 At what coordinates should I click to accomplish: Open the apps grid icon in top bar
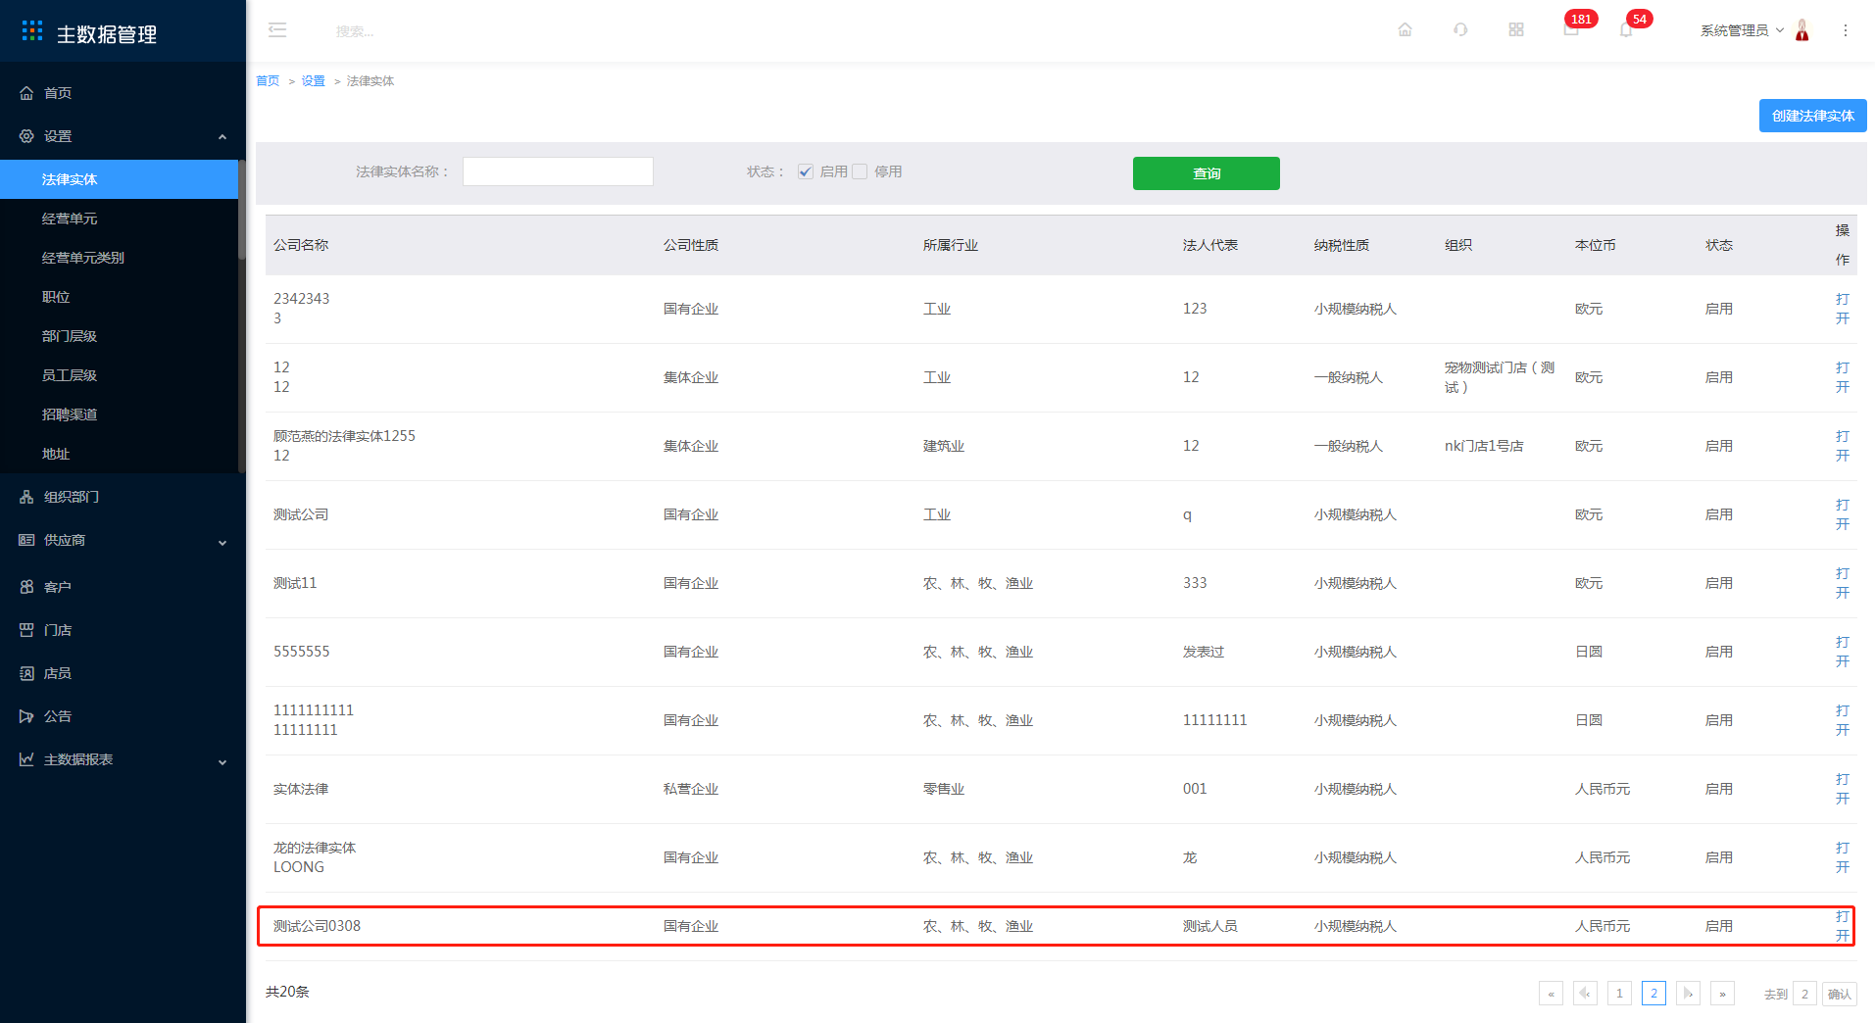(x=1516, y=30)
